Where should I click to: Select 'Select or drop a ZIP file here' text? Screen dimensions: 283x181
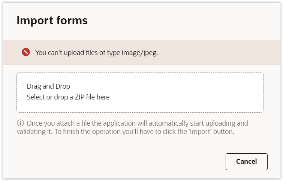(x=68, y=97)
